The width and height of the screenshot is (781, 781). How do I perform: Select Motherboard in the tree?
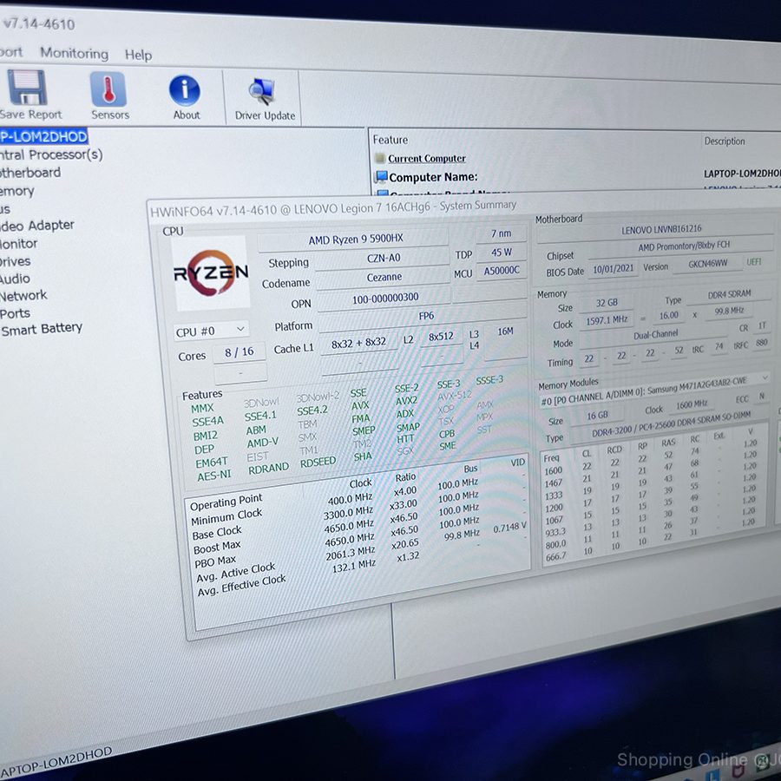pos(30,173)
